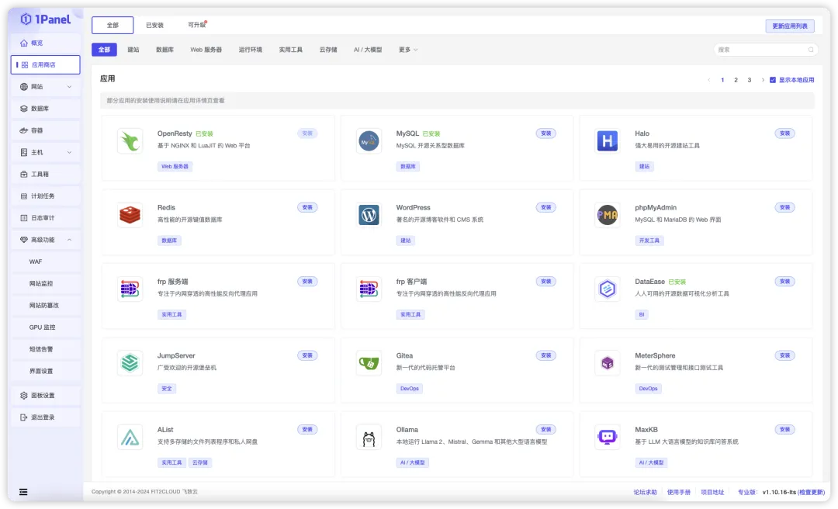Filter by 建站 category
This screenshot has height=509, width=838.
click(x=133, y=50)
